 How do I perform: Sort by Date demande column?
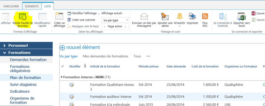click(176, 66)
